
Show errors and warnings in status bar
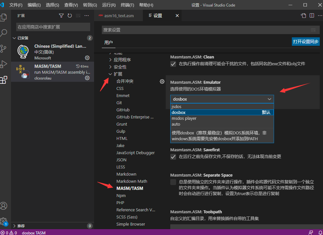[9, 233]
